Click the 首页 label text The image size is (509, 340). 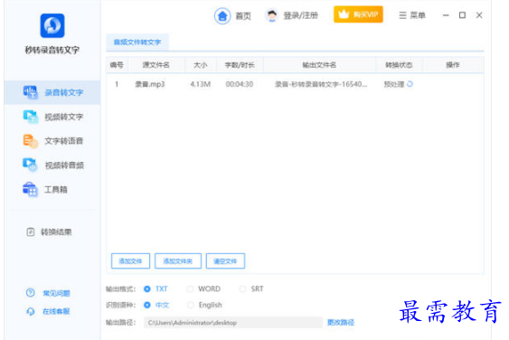pos(243,15)
